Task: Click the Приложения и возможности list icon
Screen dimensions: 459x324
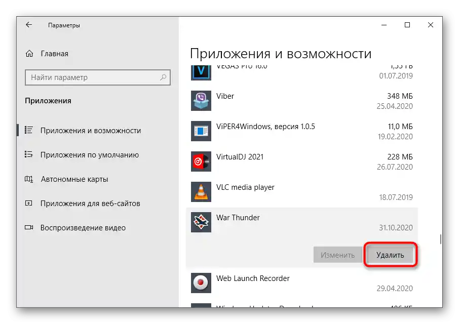Action: pyautogui.click(x=29, y=130)
